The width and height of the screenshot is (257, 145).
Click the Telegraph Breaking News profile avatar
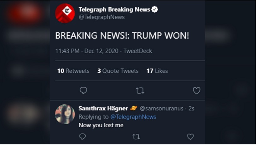click(65, 13)
